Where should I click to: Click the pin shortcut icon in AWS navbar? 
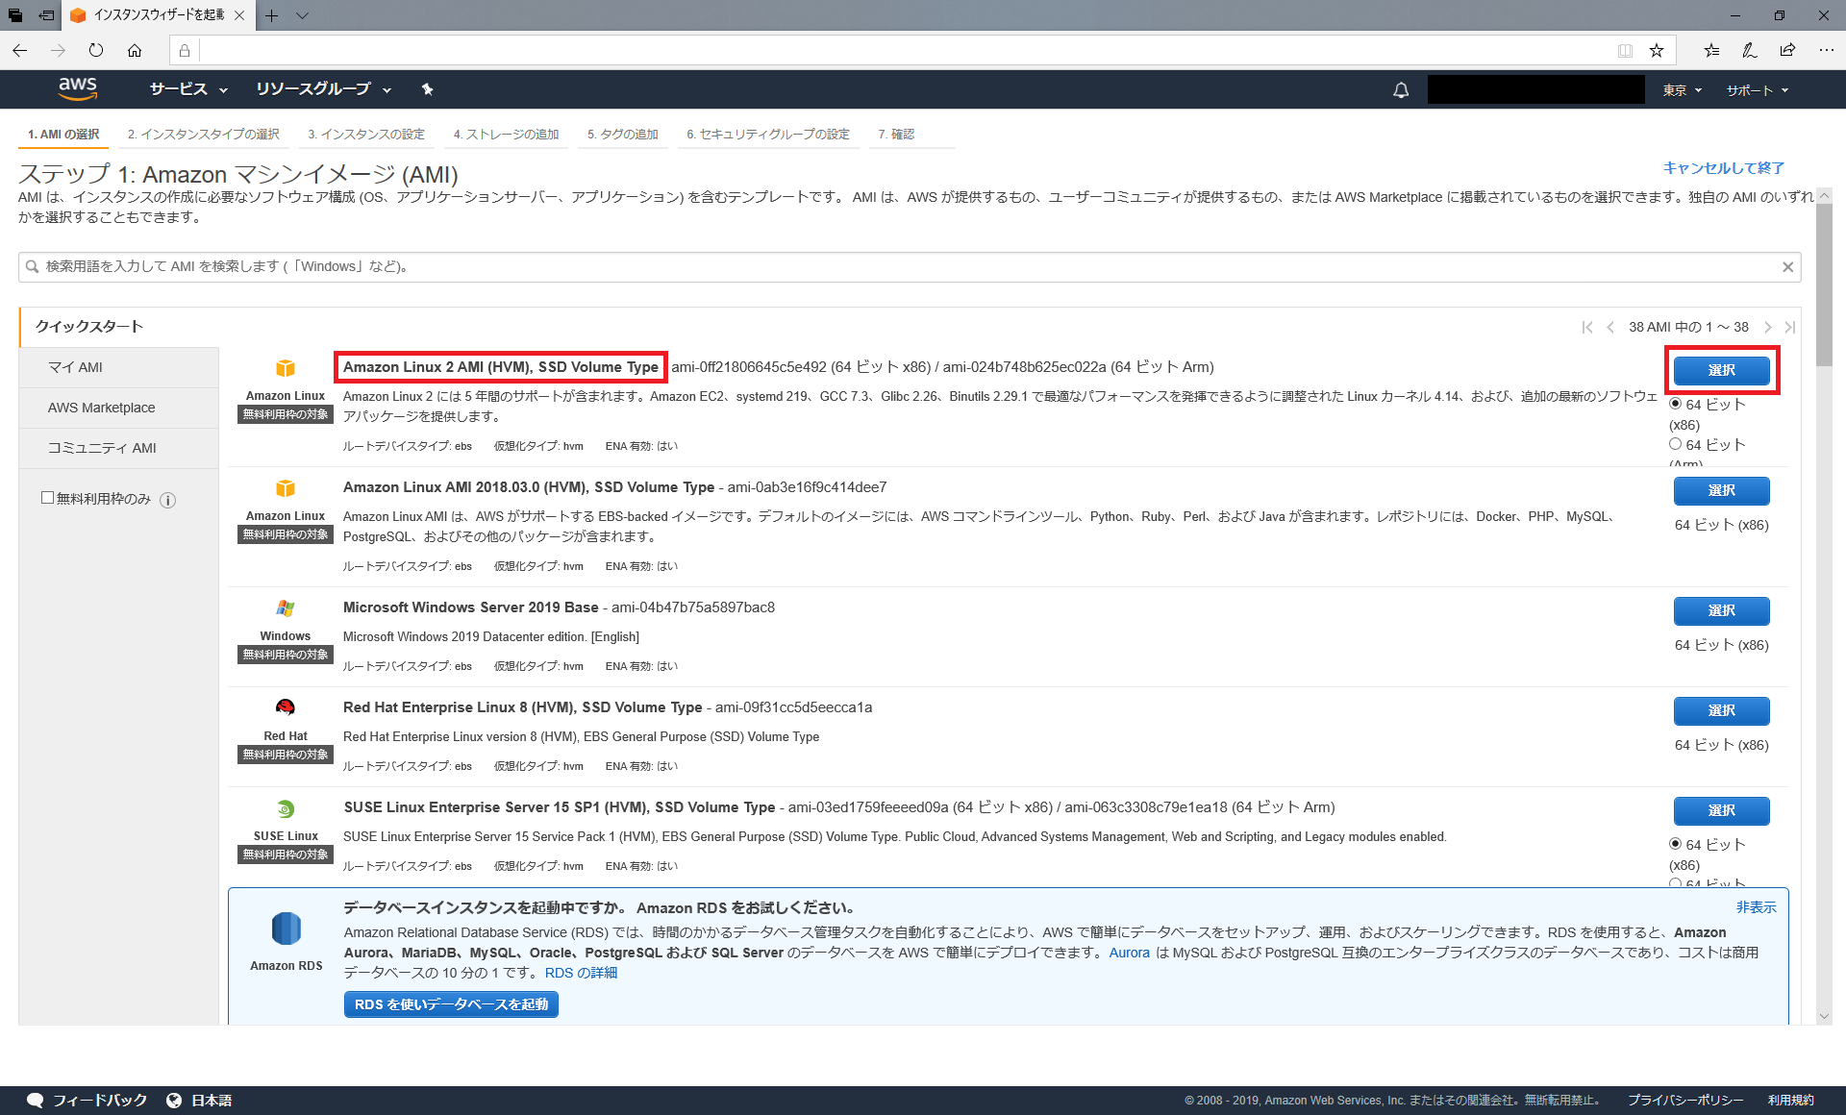(427, 89)
